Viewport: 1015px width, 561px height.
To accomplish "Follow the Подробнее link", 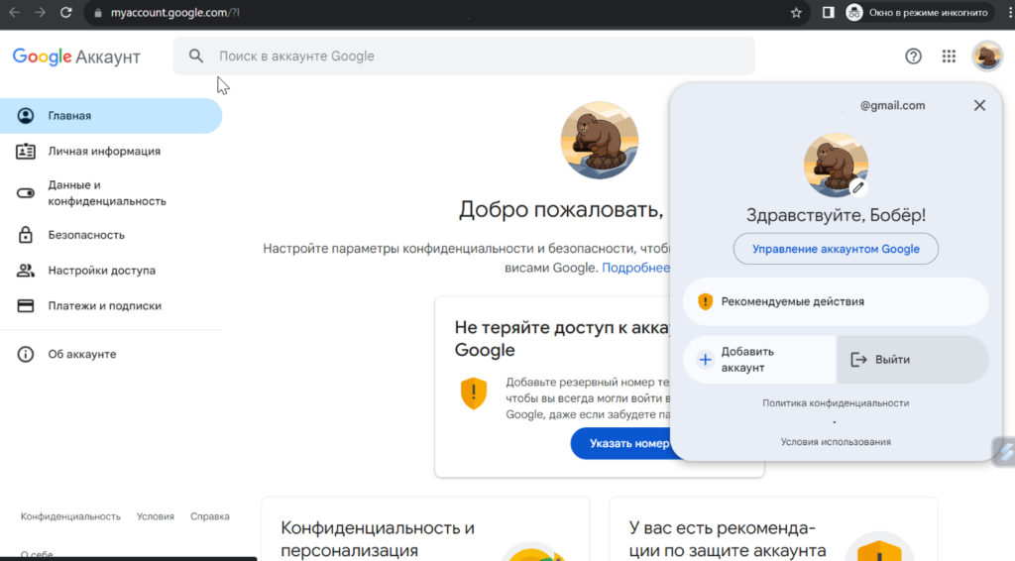I will (635, 268).
